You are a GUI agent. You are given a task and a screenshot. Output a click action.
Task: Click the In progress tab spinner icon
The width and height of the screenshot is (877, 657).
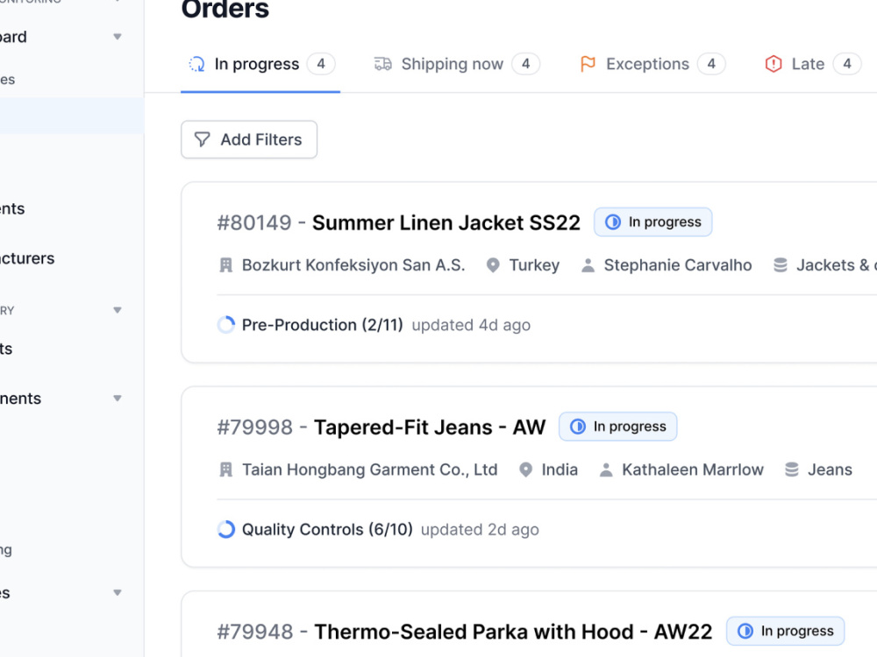click(x=196, y=64)
